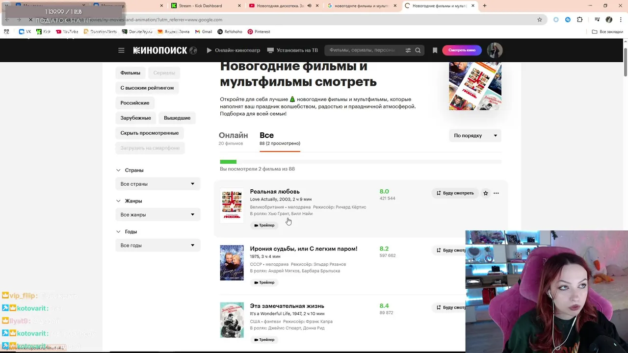Click the 8.0 rating of Реальная любовь
628x353 pixels.
[x=384, y=192]
